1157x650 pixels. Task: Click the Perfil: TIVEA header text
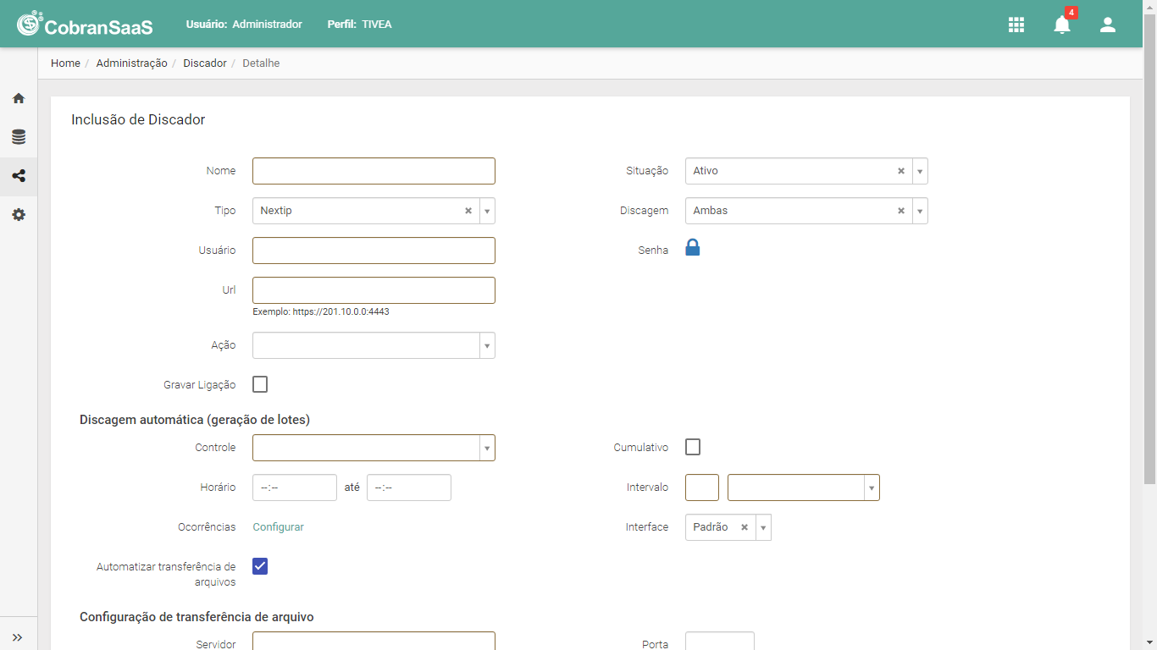[359, 25]
